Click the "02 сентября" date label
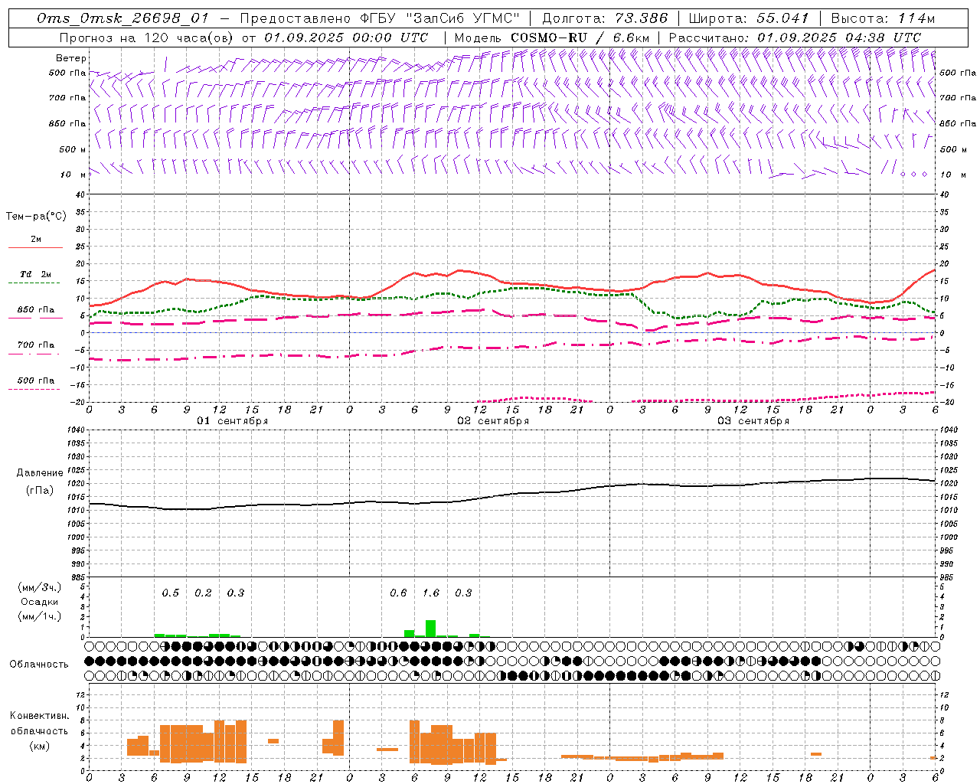This screenshot has width=980, height=784. (493, 421)
